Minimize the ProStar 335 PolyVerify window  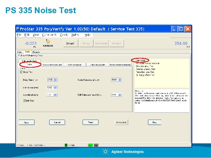[x=174, y=29]
